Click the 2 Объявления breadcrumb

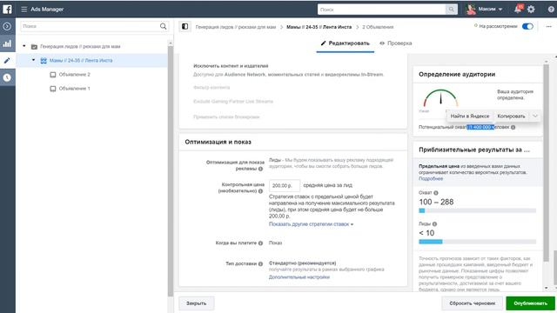click(x=378, y=27)
